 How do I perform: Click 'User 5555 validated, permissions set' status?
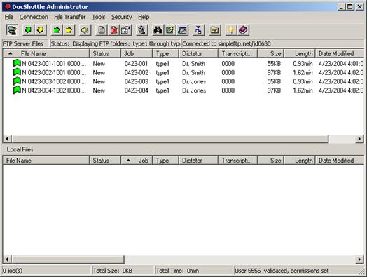(x=282, y=271)
